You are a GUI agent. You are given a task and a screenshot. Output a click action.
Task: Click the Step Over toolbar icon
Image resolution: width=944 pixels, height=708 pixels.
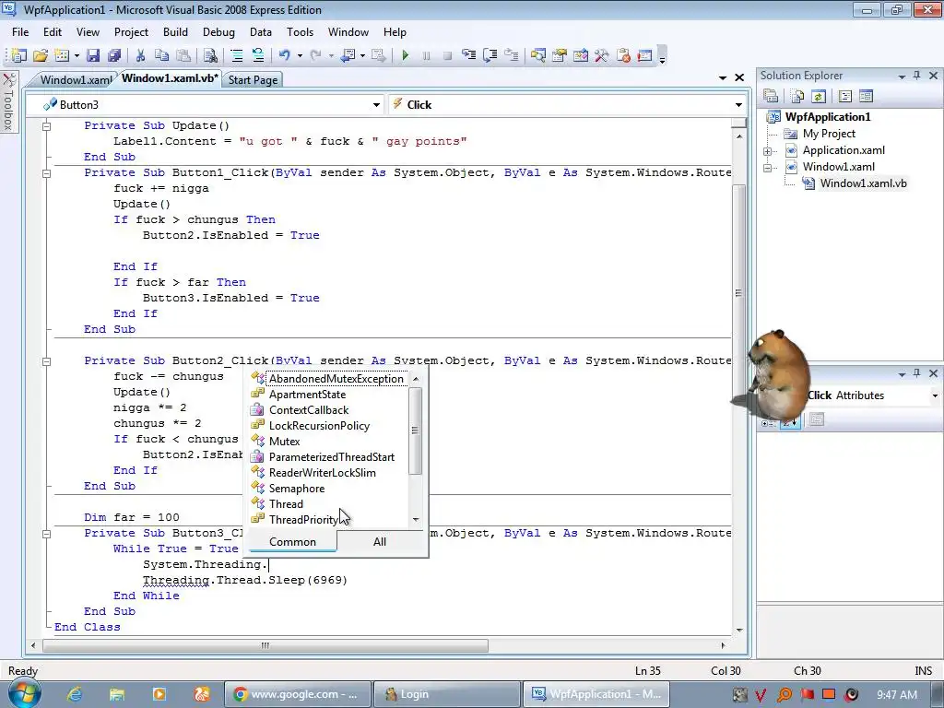tap(490, 55)
